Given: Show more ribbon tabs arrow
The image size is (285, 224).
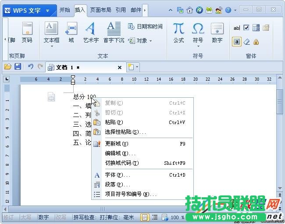Looking at the screenshot, I should (x=145, y=10).
